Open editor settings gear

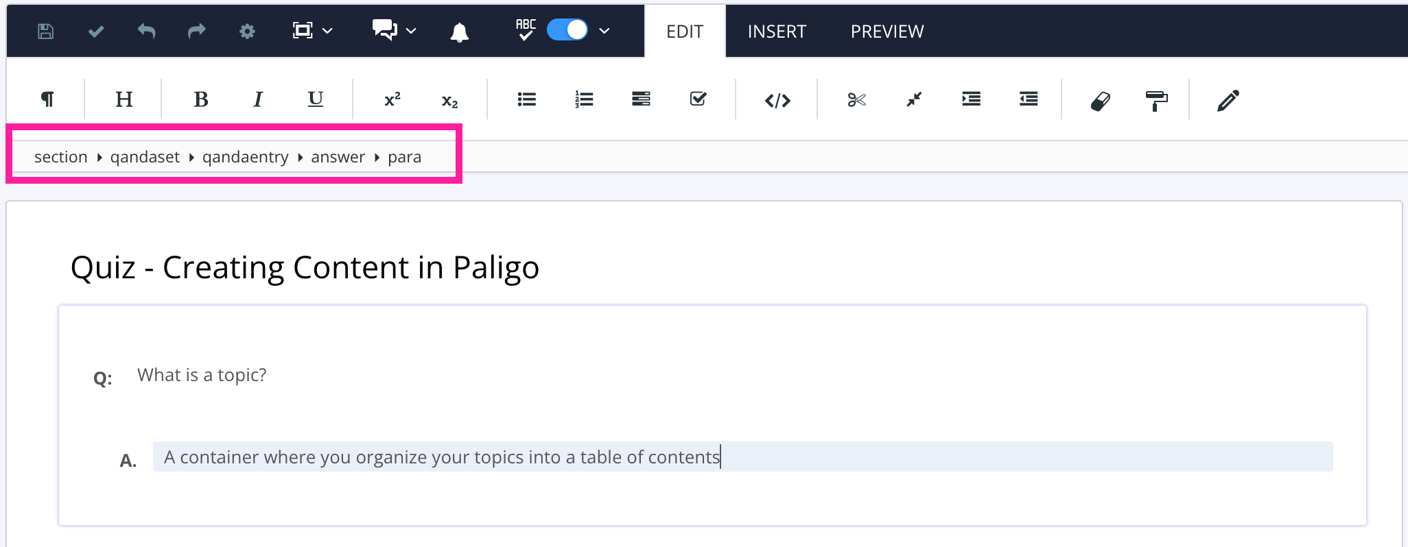click(247, 32)
